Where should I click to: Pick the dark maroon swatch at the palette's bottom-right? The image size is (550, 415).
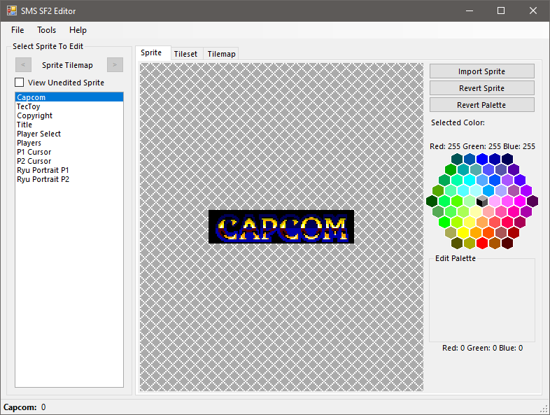507,243
